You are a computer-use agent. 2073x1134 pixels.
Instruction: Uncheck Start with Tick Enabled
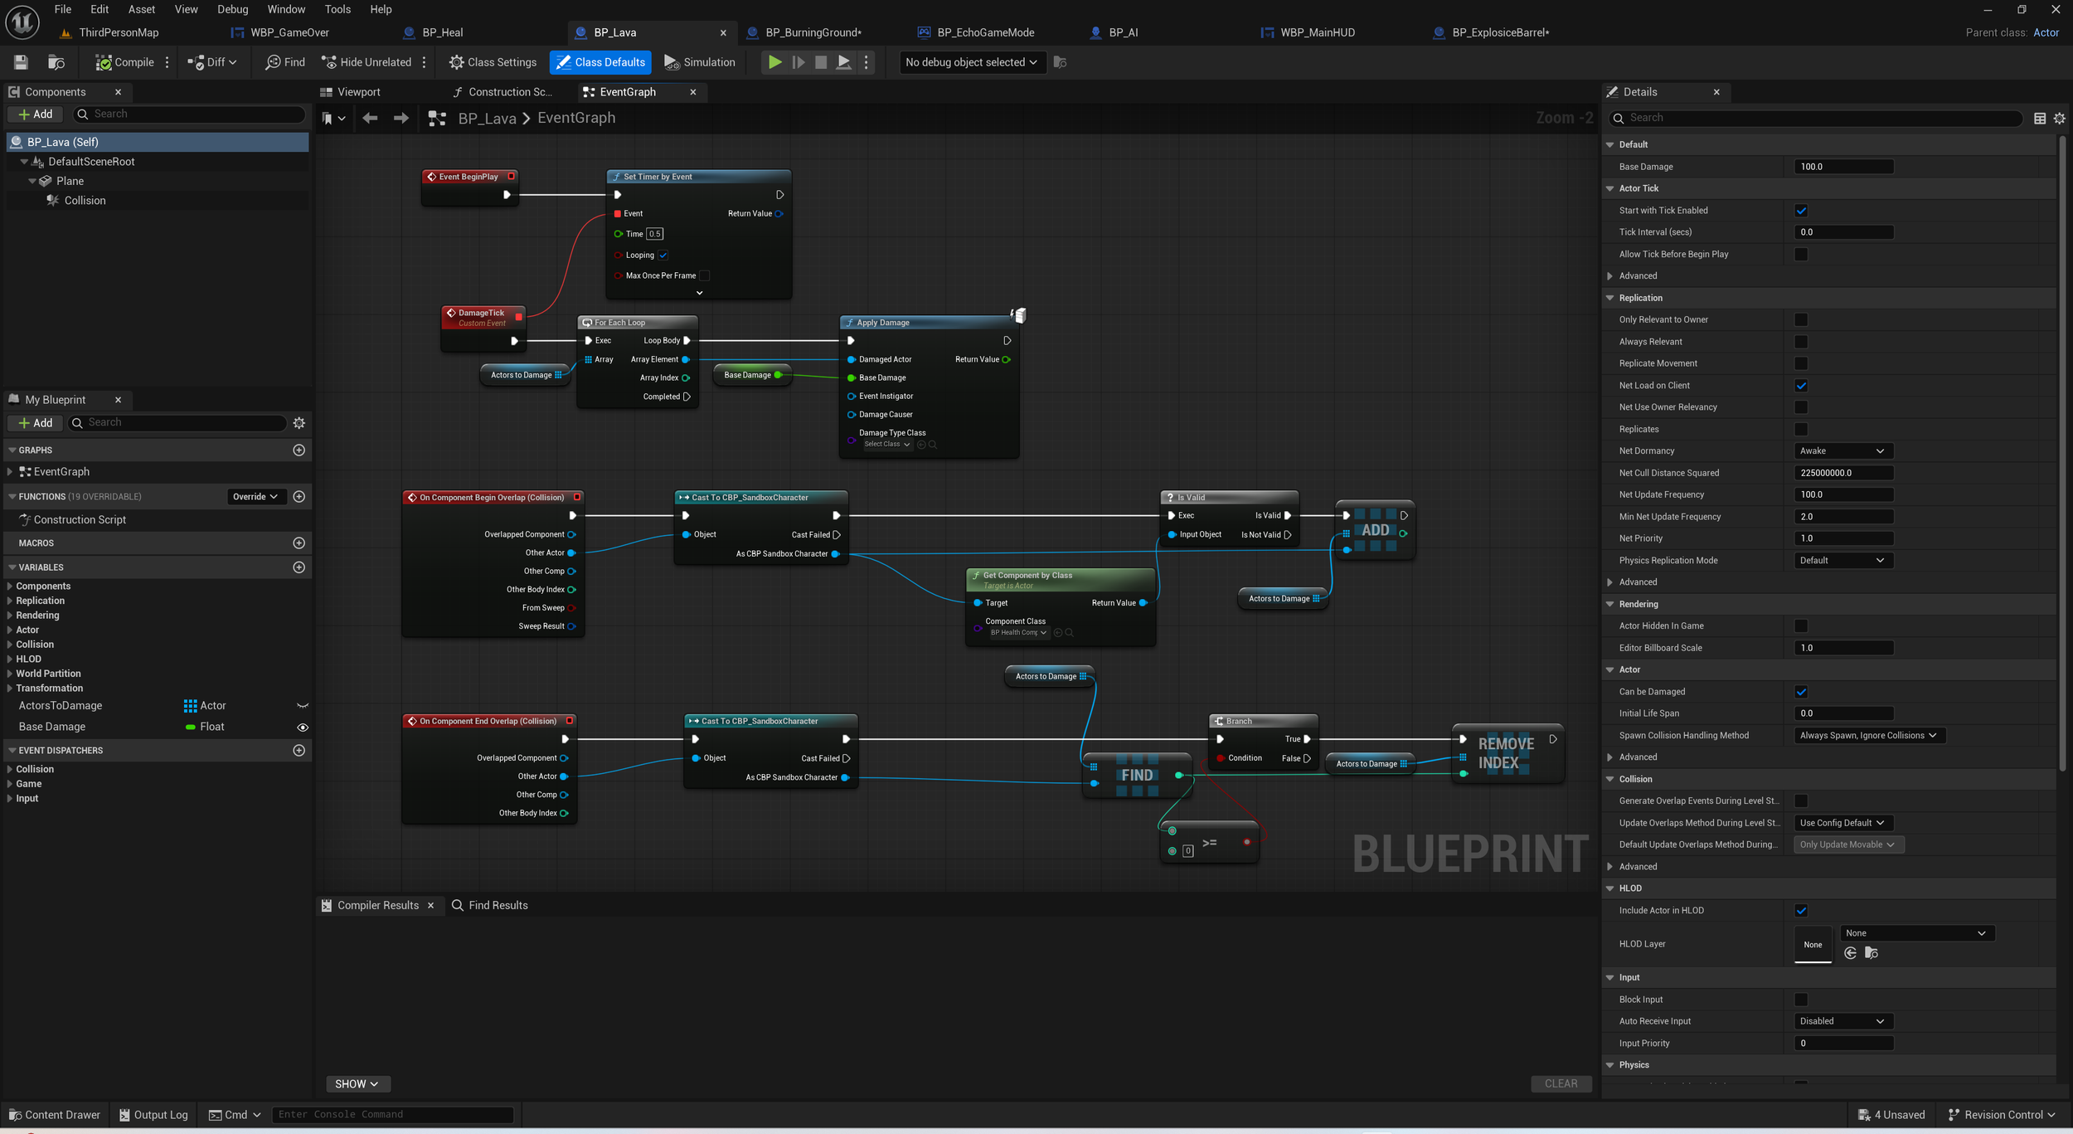point(1801,211)
